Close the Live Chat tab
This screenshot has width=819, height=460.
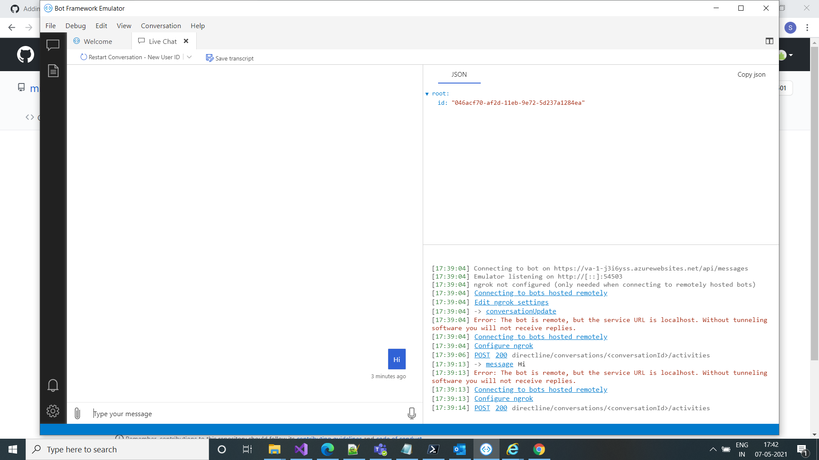click(186, 41)
